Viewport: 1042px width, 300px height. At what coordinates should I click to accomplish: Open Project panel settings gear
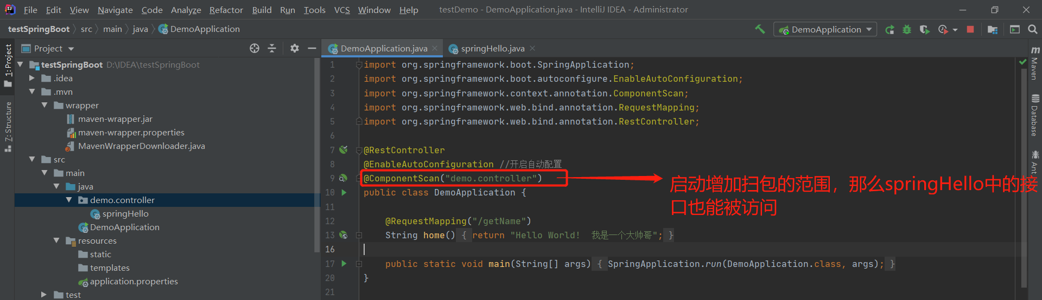(x=295, y=48)
